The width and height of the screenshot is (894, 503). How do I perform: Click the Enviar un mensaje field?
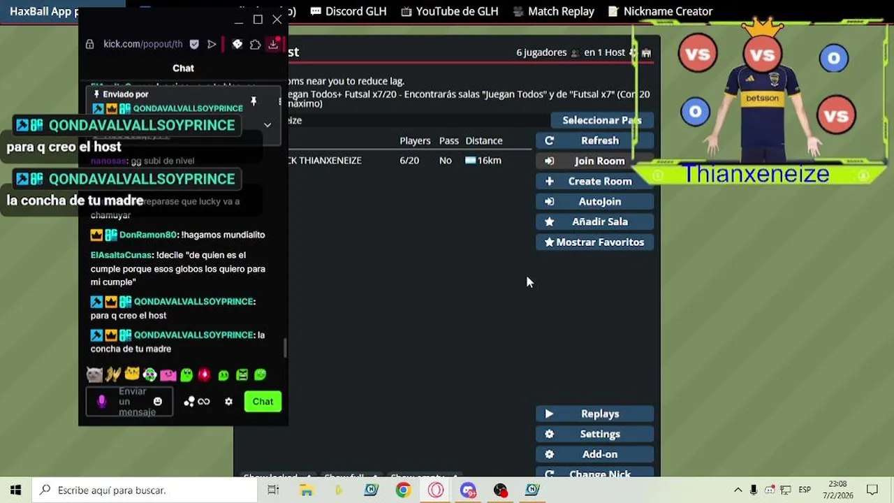(129, 402)
